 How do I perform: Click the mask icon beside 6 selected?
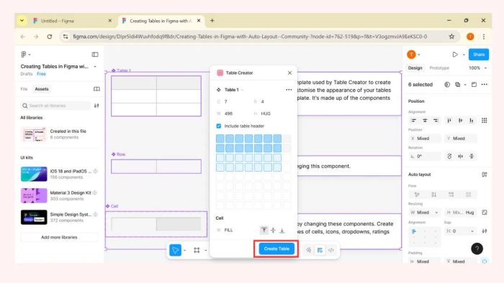pos(447,85)
